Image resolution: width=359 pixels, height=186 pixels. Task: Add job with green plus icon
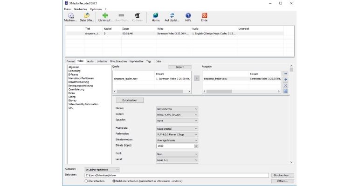pyautogui.click(x=105, y=15)
